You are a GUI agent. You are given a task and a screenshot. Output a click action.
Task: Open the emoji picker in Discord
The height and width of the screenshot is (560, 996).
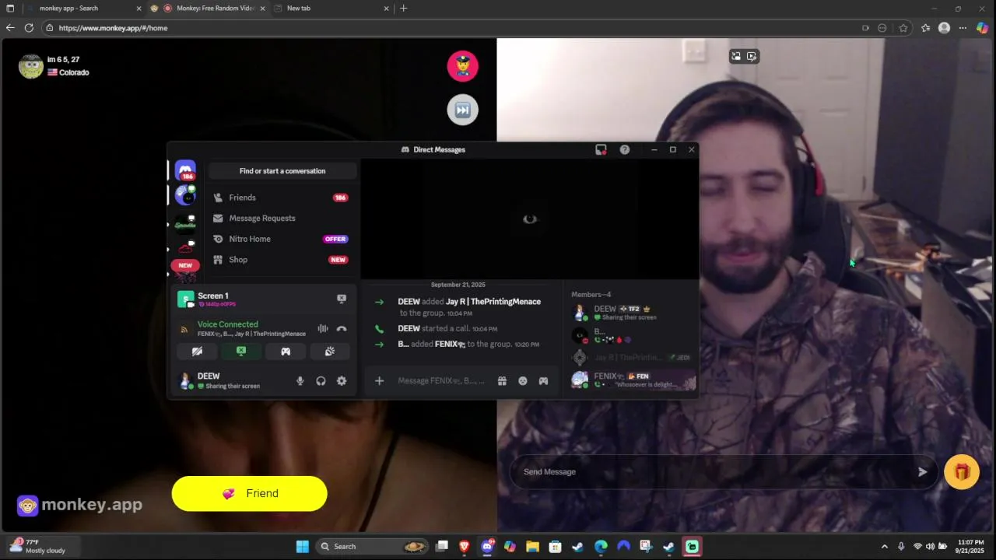[523, 380]
